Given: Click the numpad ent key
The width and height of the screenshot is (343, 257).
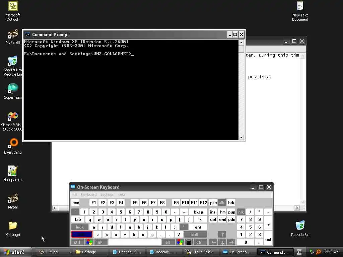Looking at the screenshot, I should 268,238.
